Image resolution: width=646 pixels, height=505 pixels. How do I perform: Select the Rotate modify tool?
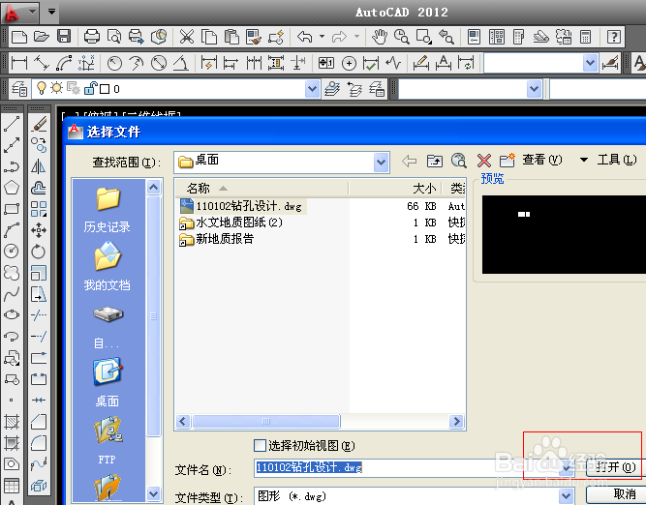39,252
